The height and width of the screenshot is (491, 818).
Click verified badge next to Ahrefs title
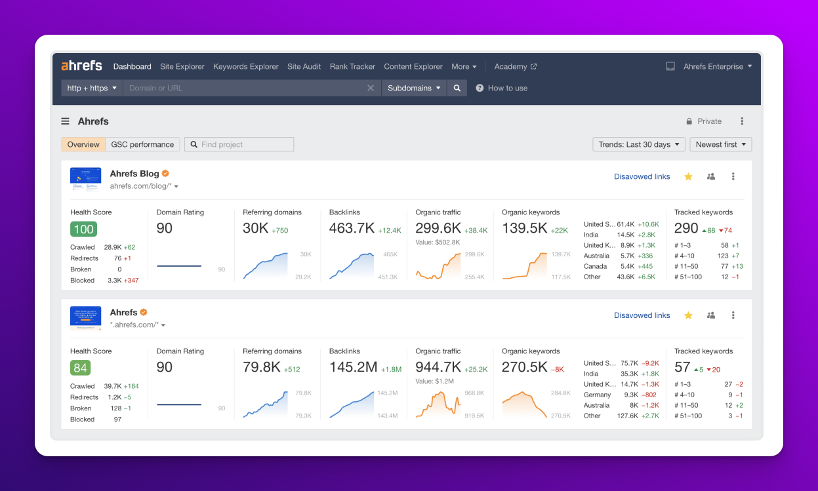144,313
